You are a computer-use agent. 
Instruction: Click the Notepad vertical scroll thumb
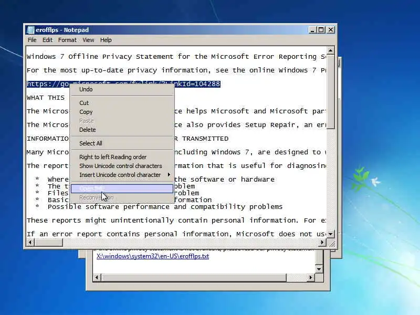pos(331,92)
